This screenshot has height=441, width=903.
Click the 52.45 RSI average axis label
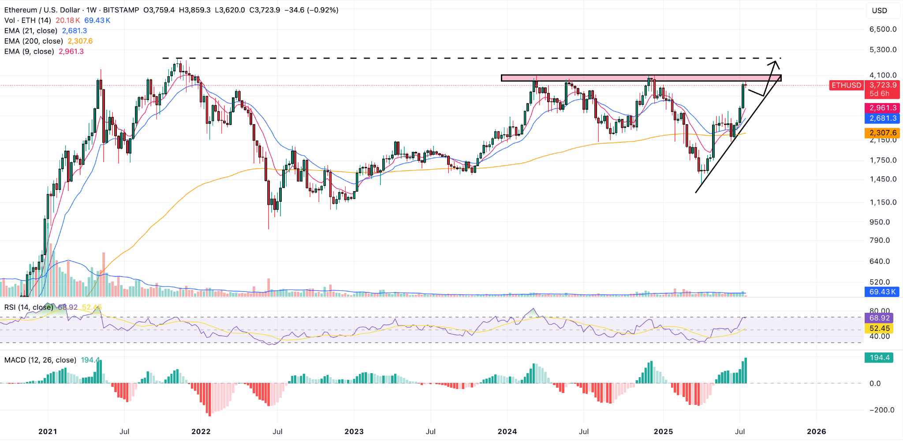pyautogui.click(x=880, y=328)
